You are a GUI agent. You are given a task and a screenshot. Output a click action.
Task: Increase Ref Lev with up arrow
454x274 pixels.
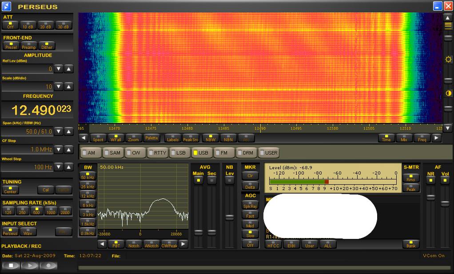[68, 69]
